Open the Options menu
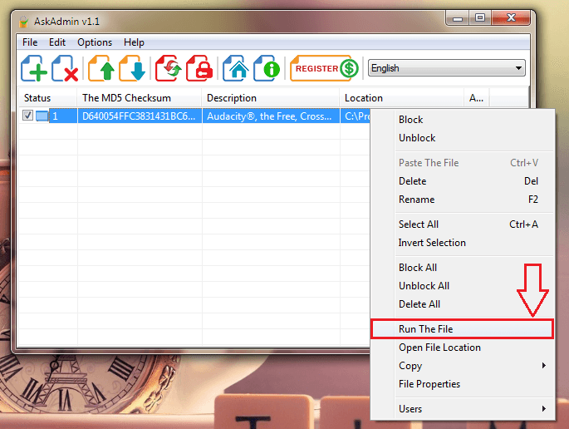The width and height of the screenshot is (569, 429). (x=94, y=42)
